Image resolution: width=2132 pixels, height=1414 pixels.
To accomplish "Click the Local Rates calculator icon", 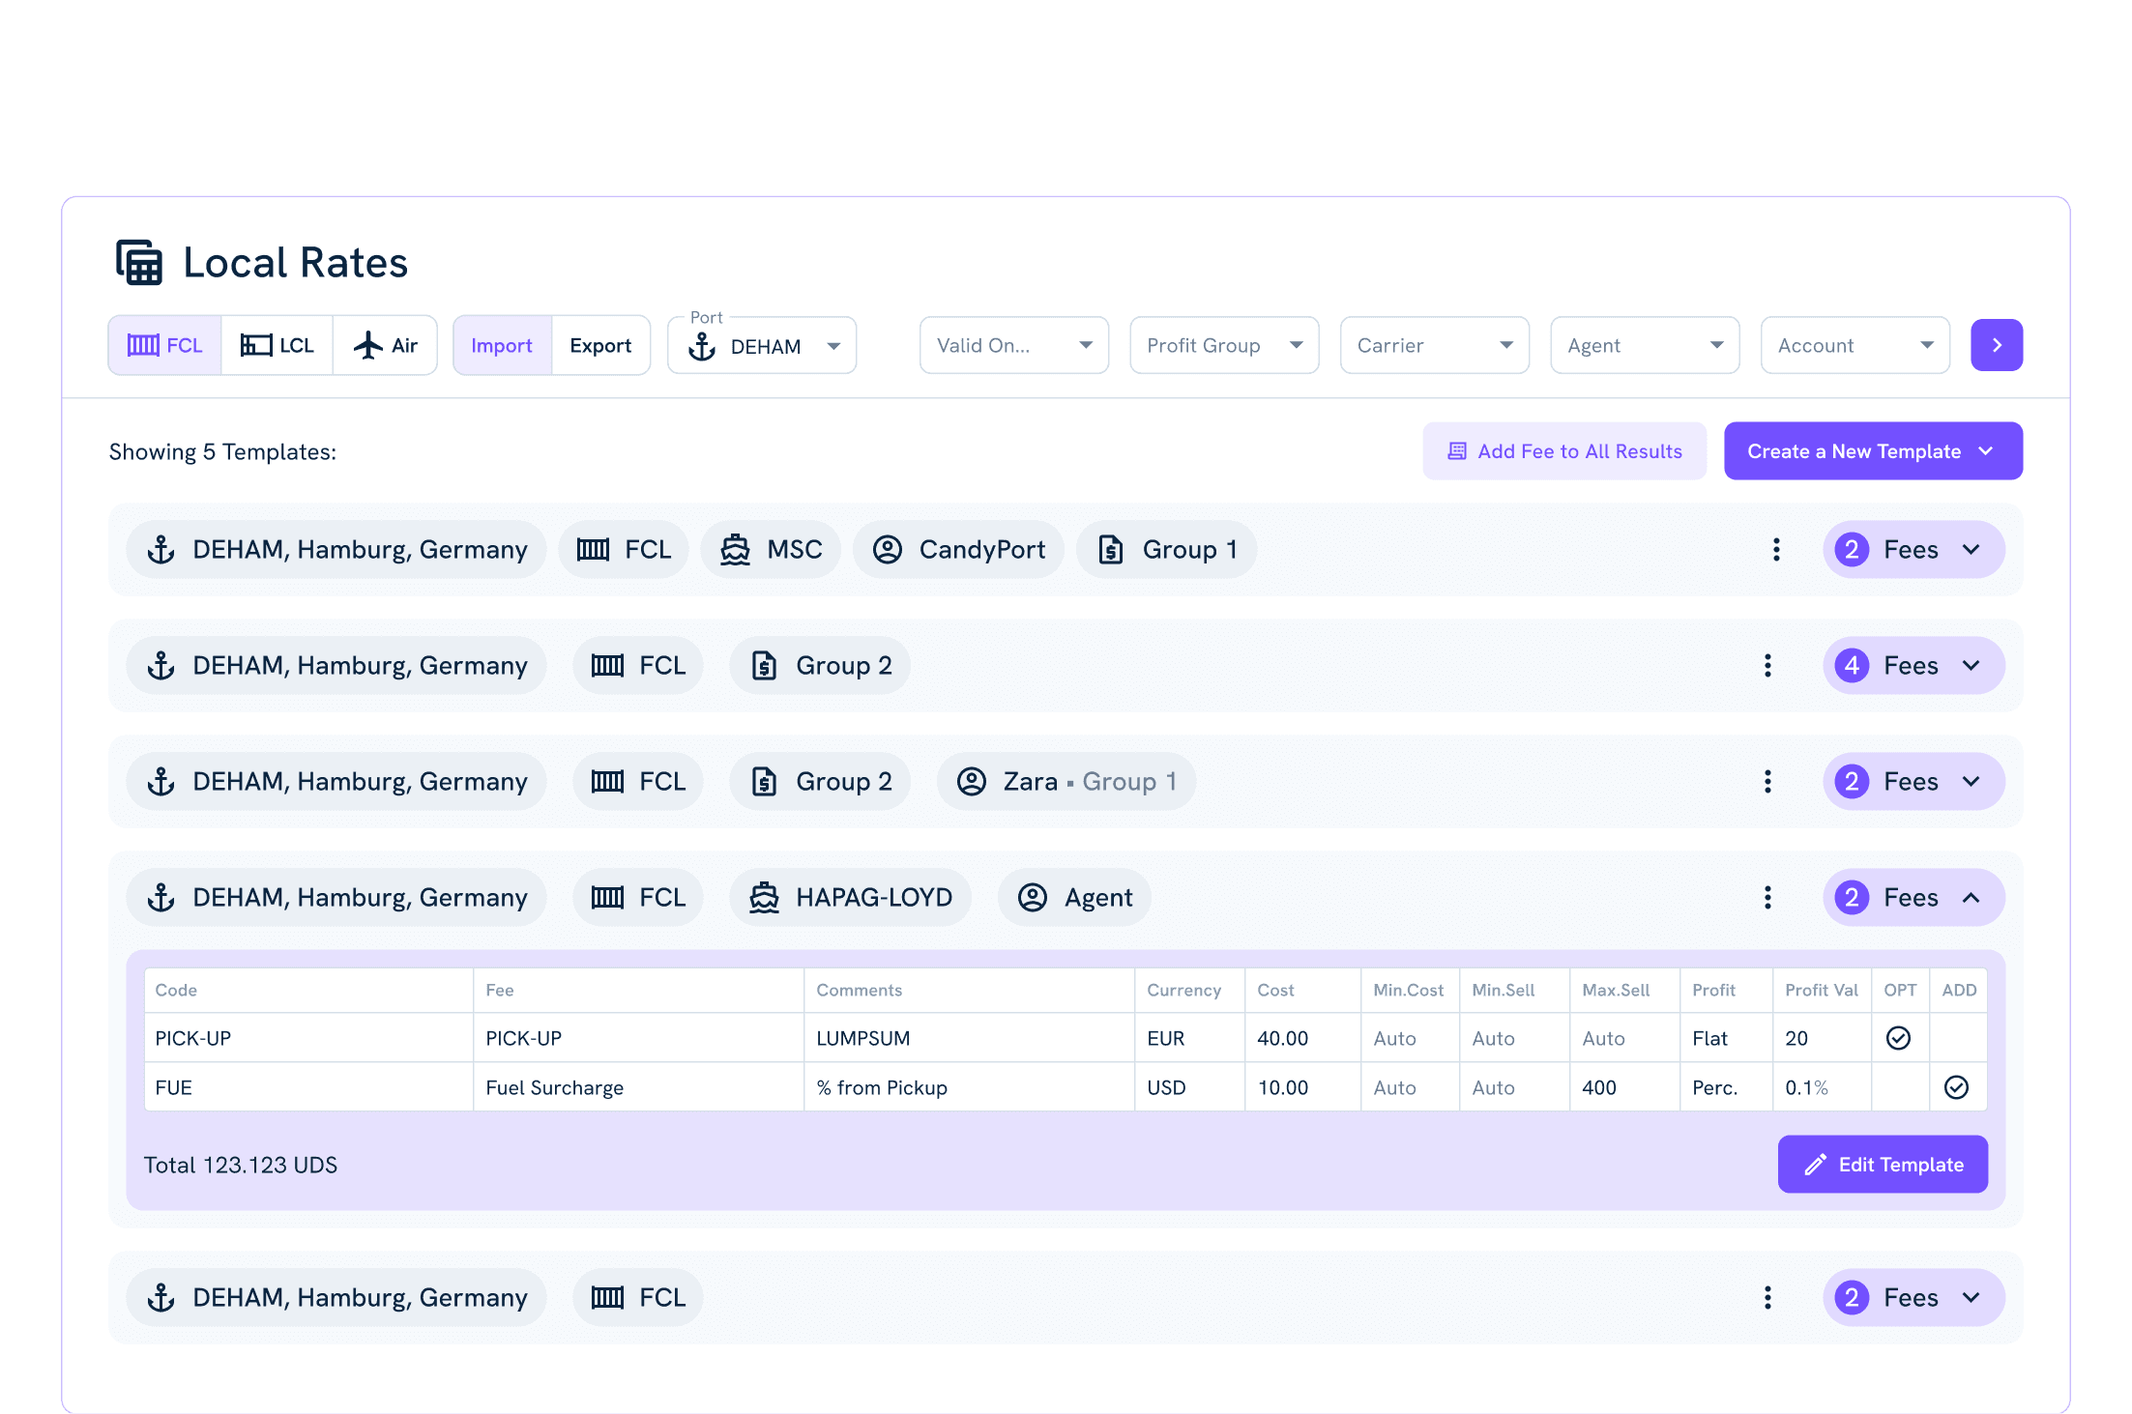I will (x=139, y=262).
